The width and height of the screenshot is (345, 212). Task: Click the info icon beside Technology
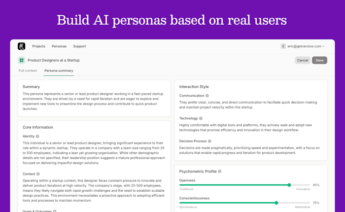[201, 118]
